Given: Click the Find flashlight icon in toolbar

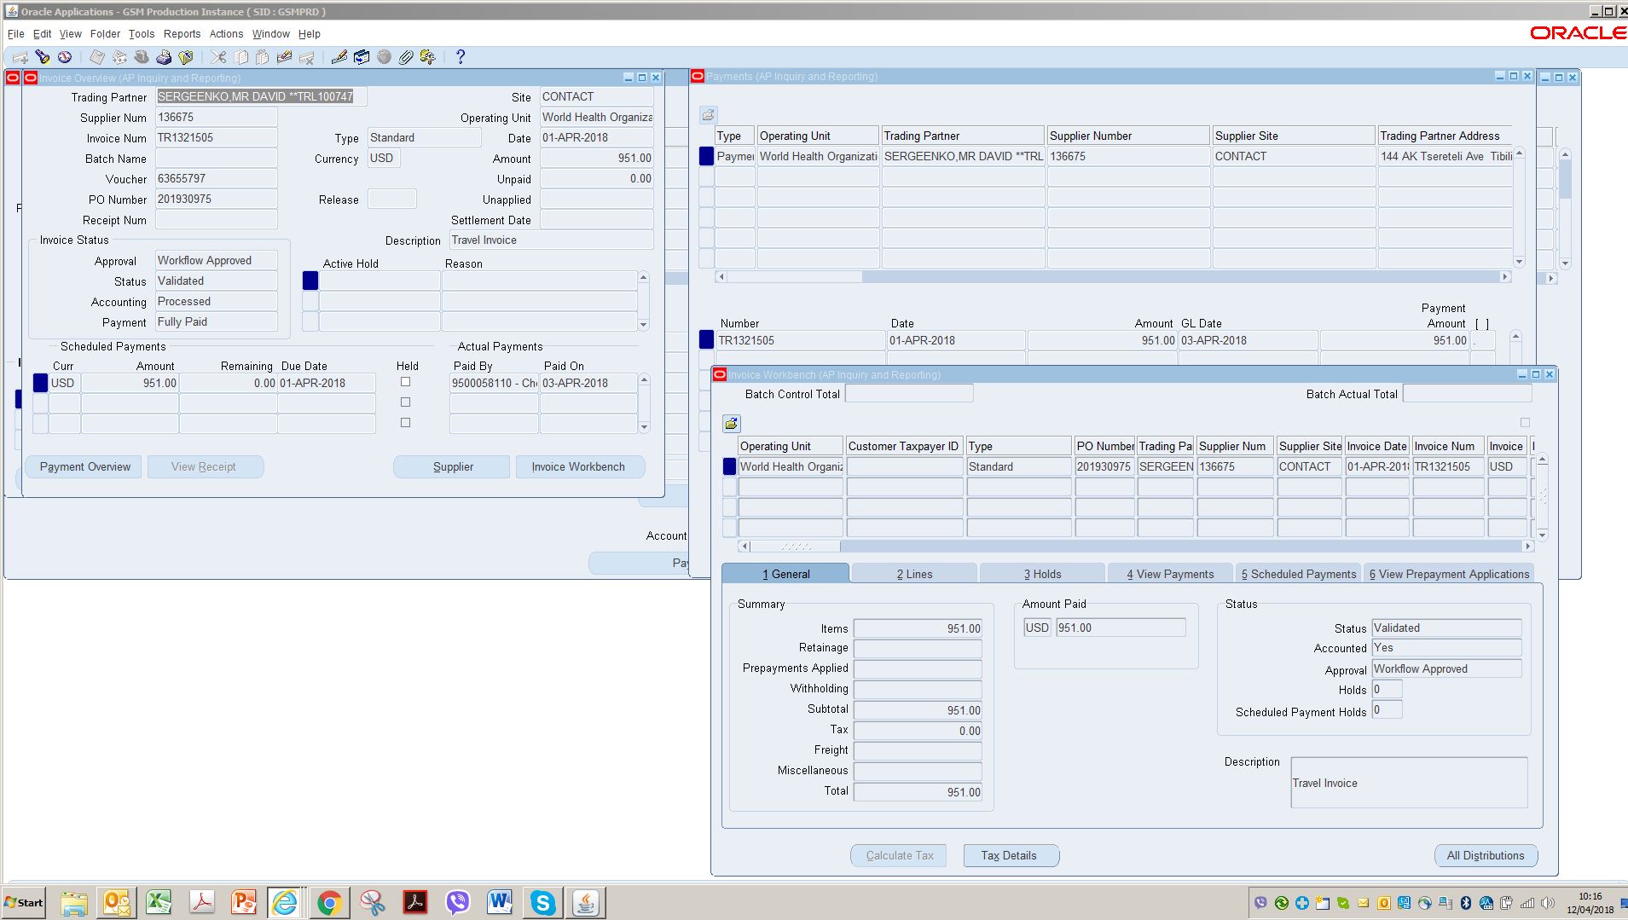Looking at the screenshot, I should [x=42, y=57].
